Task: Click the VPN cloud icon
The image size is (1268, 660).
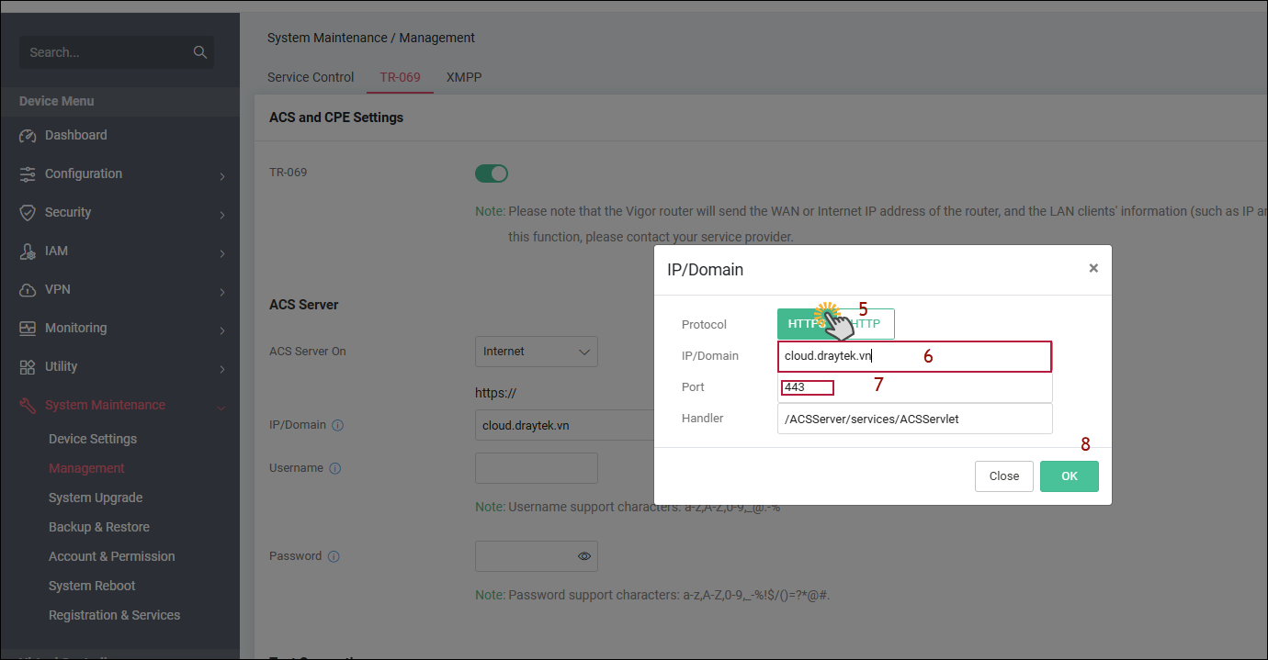Action: pyautogui.click(x=28, y=290)
